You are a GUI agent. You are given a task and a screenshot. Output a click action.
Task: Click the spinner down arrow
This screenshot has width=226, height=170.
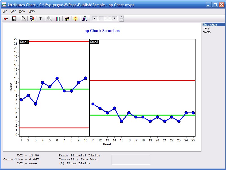tap(122, 20)
